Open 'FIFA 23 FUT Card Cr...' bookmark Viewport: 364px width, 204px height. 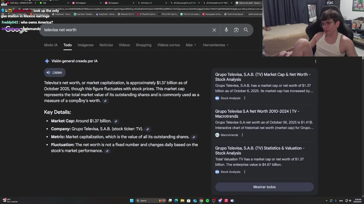coord(169,14)
